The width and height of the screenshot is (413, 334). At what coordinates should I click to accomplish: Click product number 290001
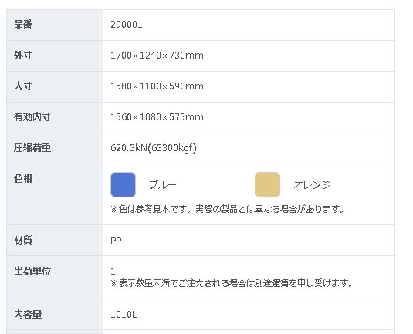tap(127, 25)
